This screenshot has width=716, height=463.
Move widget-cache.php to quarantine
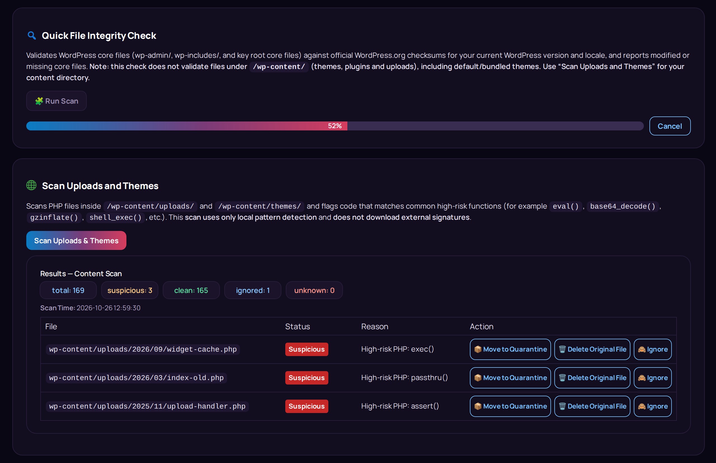point(510,349)
